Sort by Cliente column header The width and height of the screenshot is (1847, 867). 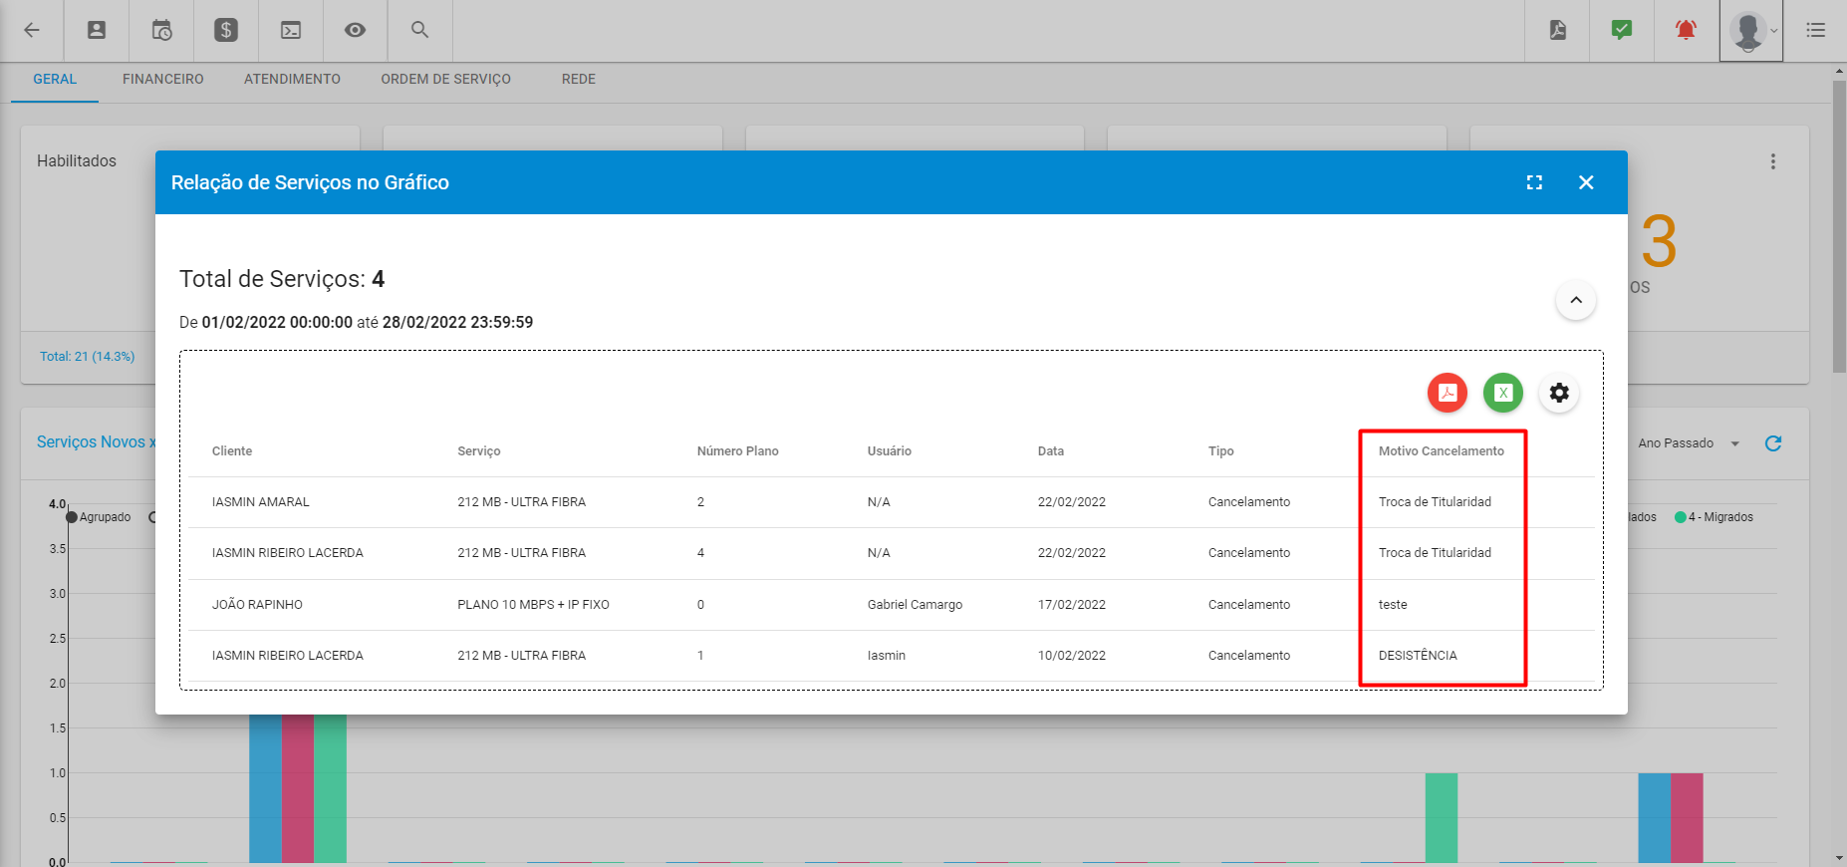[232, 451]
